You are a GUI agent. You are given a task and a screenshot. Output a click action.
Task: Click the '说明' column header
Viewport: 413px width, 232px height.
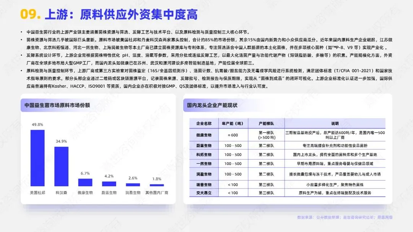click(x=335, y=124)
